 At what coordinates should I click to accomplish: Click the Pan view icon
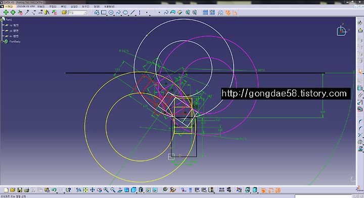click(93, 190)
